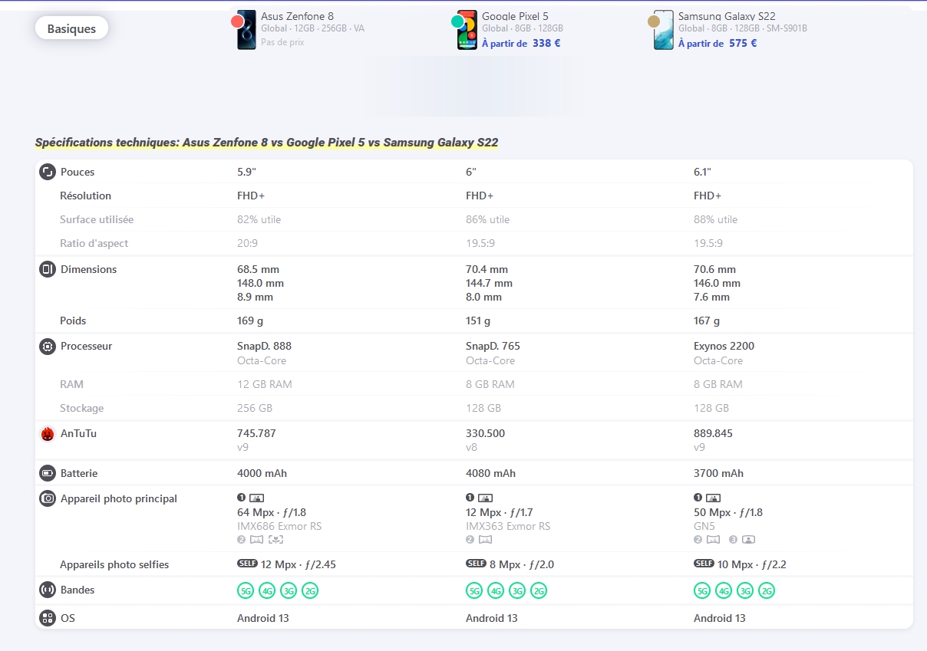
Task: Click the Asus Zenfone 8 phone thumbnail
Action: 247,30
